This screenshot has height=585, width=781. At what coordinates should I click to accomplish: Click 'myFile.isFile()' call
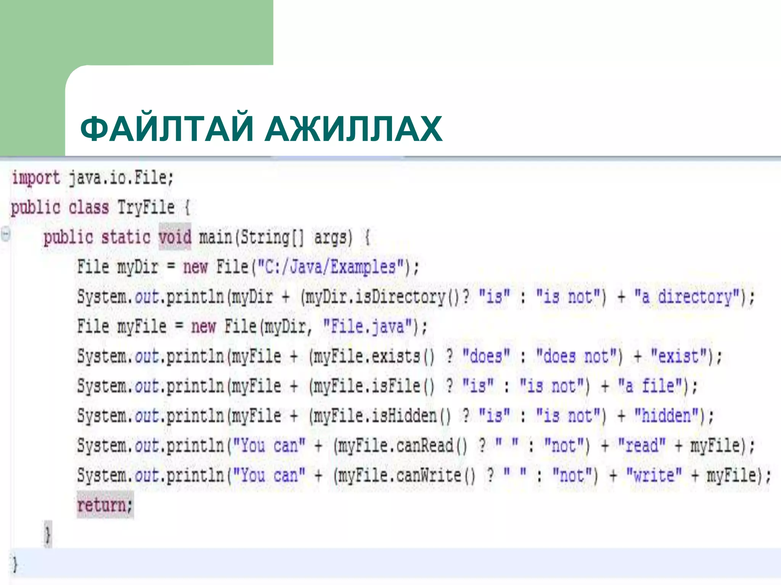point(374,386)
